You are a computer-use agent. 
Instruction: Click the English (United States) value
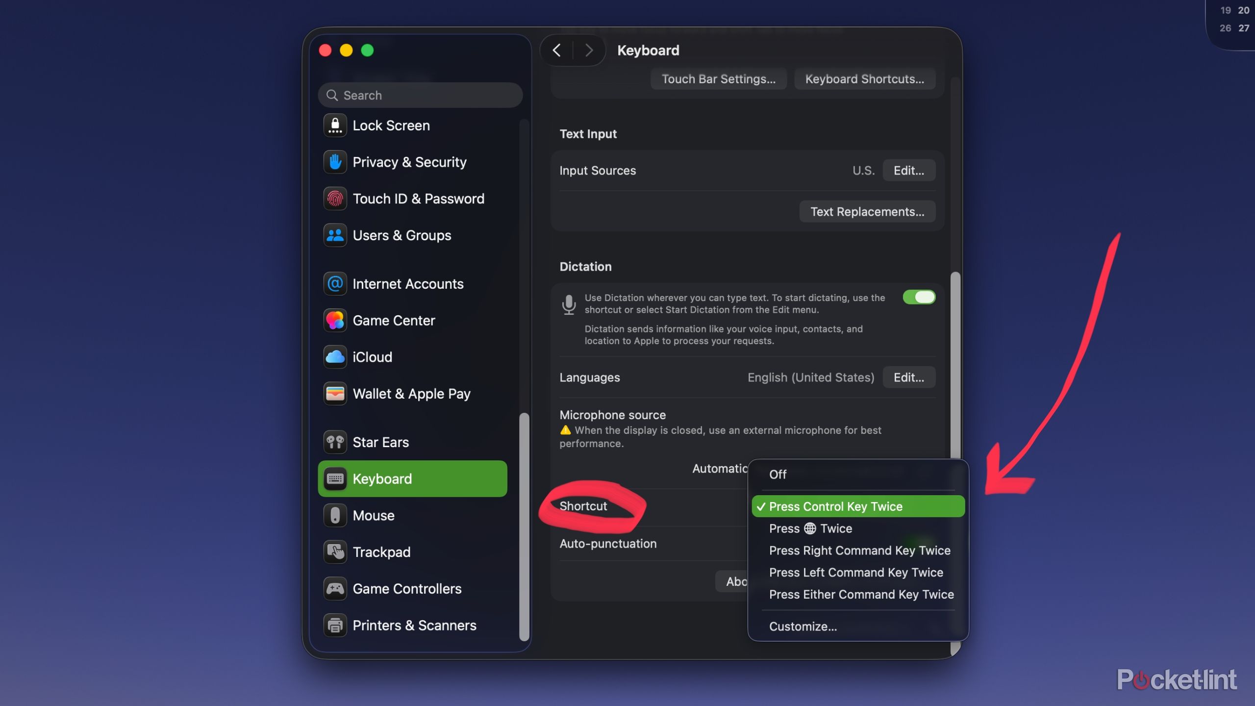[x=811, y=378]
